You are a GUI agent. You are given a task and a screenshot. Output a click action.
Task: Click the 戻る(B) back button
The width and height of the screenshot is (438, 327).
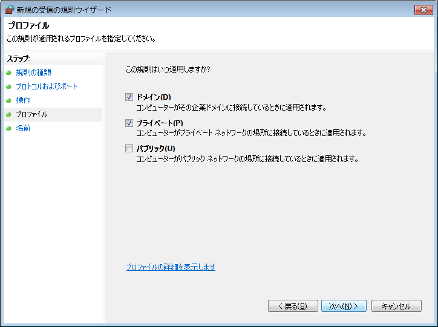coord(293,306)
